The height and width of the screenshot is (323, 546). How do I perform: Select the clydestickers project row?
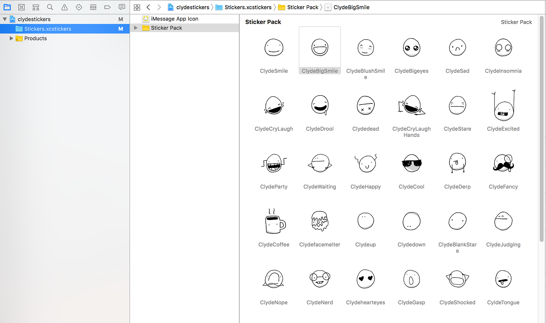click(65, 19)
